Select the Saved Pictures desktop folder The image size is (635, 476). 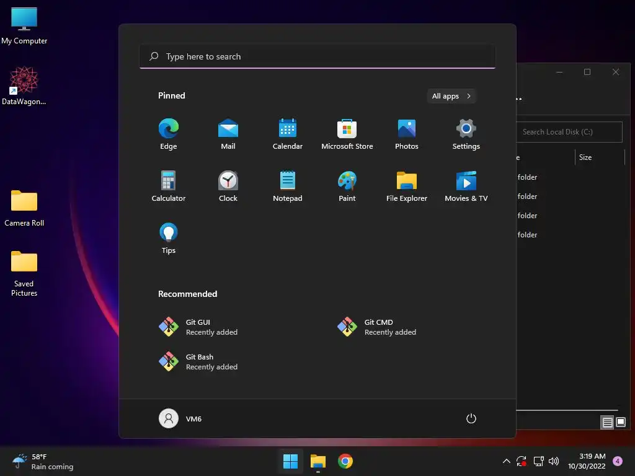pyautogui.click(x=24, y=273)
